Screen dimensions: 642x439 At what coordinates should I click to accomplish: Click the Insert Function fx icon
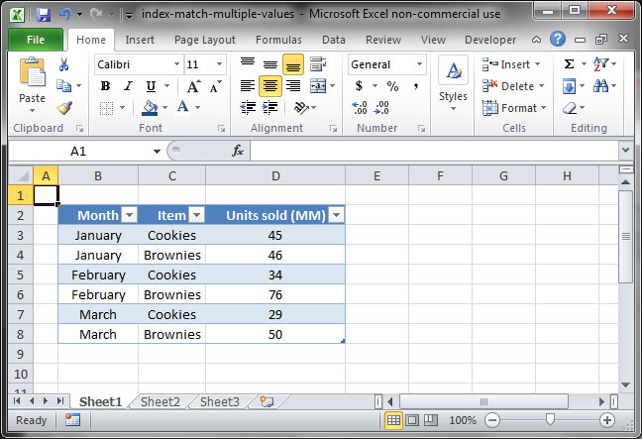click(238, 151)
